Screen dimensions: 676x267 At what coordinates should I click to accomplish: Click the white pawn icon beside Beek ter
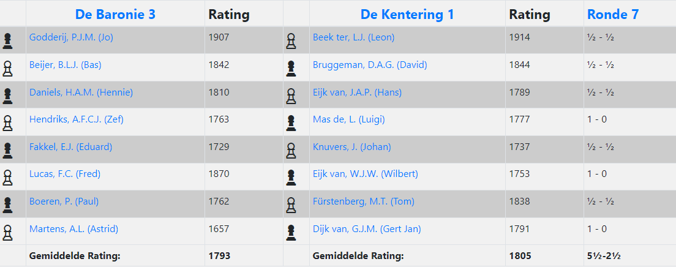[x=291, y=42]
